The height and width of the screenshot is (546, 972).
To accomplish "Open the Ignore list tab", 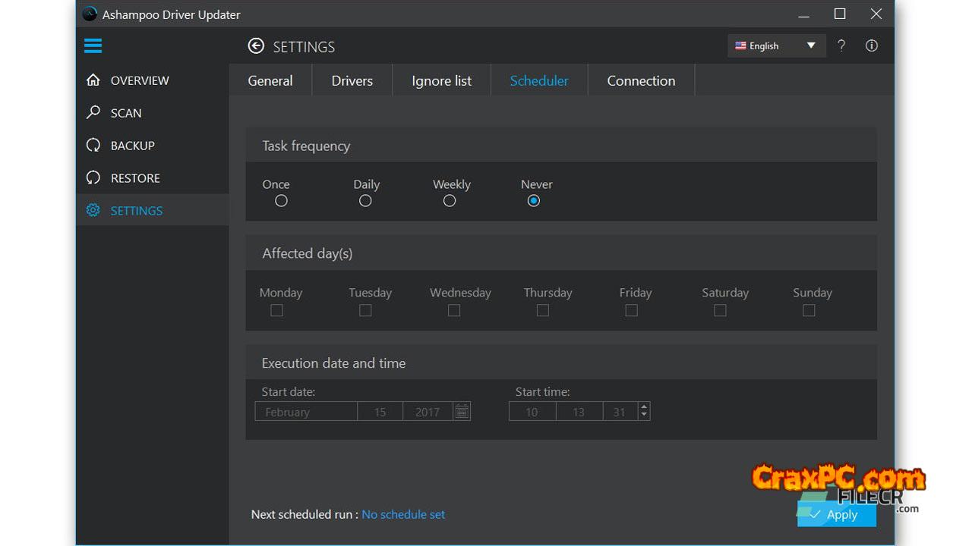I will pyautogui.click(x=441, y=81).
